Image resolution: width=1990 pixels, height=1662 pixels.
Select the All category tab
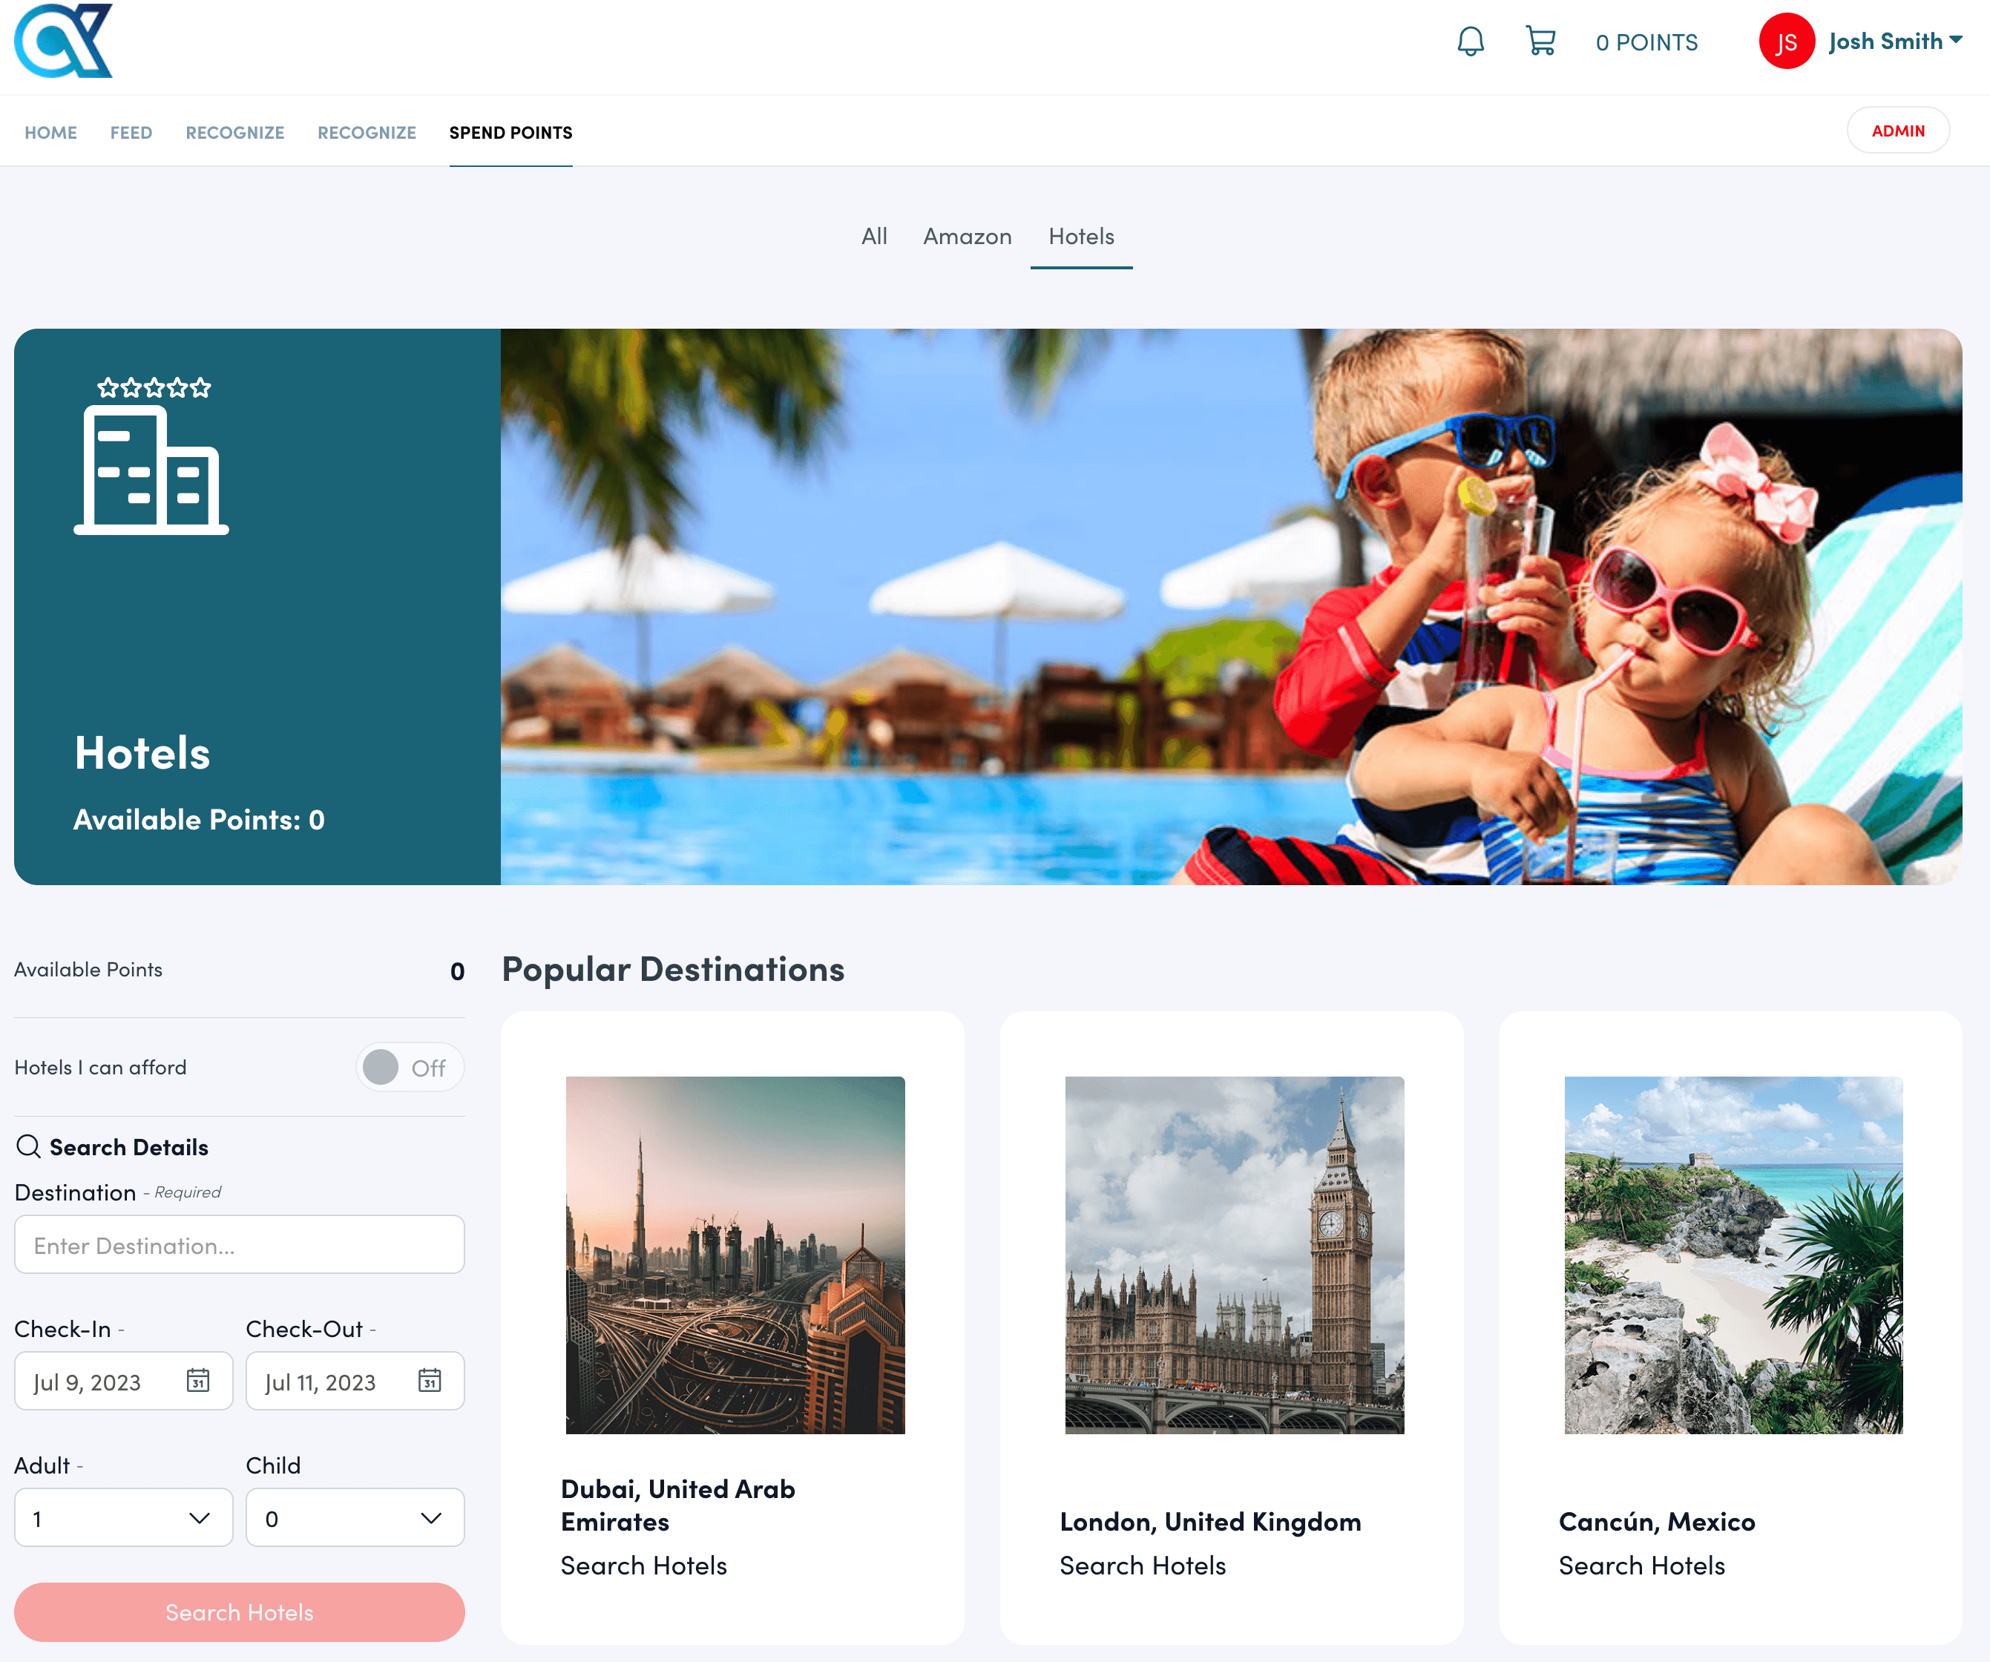(x=874, y=236)
